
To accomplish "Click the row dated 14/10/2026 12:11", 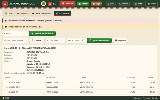I will coord(80,92).
